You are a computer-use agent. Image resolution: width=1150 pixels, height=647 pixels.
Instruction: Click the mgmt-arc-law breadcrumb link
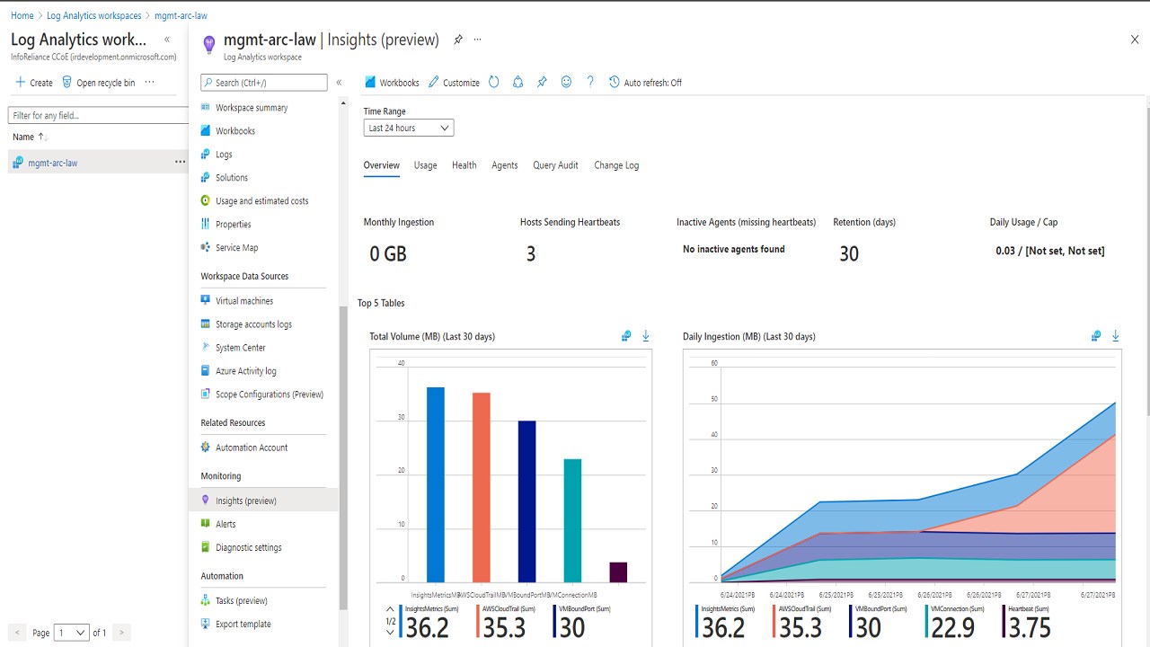(181, 15)
